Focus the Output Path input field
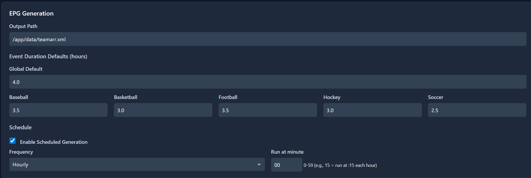 268,39
